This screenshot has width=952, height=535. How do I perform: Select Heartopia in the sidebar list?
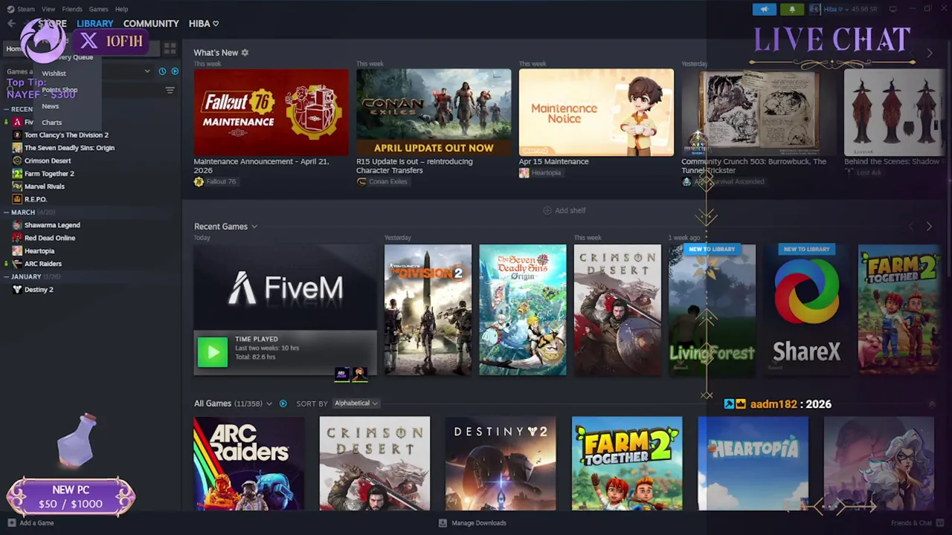pos(39,251)
